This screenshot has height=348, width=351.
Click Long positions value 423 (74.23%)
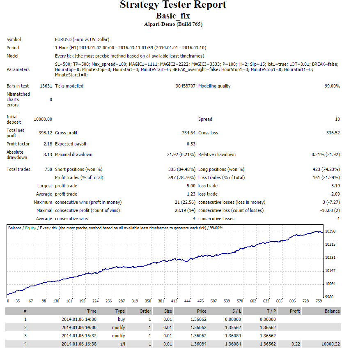coord(326,169)
